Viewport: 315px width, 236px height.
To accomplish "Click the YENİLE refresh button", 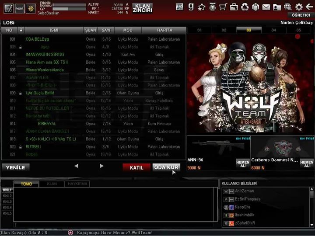I will (15, 167).
